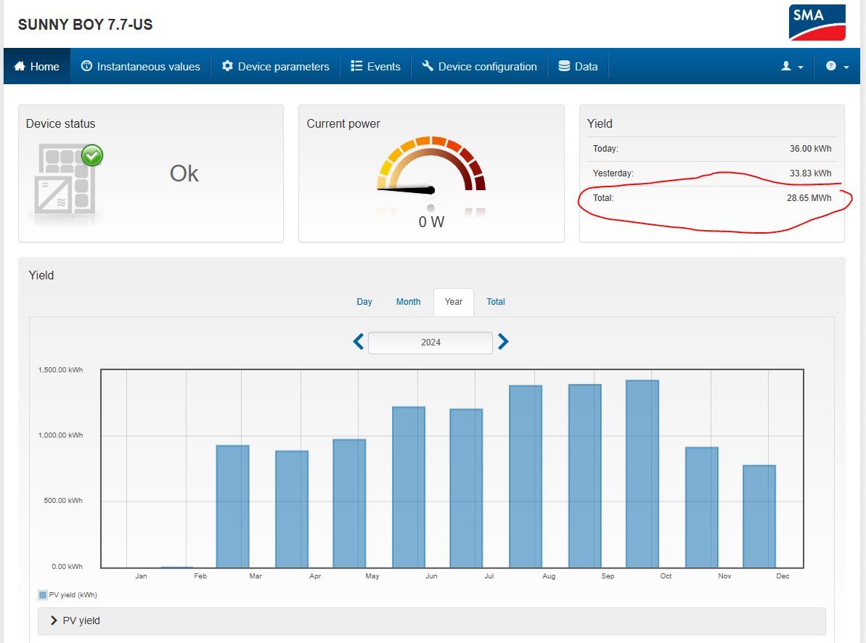Click the June yield bar
866x643 pixels.
click(409, 487)
